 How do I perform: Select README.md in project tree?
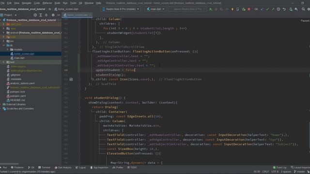[x=17, y=100]
